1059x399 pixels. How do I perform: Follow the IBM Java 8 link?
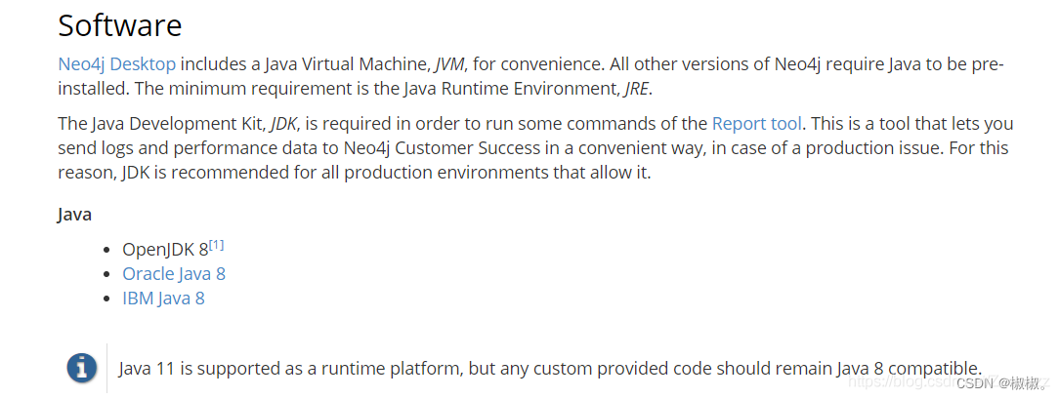coord(163,298)
